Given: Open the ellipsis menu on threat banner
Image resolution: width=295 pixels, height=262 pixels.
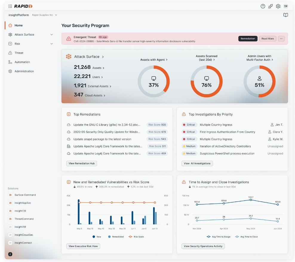Looking at the screenshot, I should [x=281, y=39].
